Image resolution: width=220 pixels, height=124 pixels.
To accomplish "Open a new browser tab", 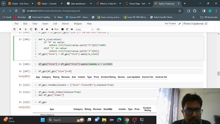I will pyautogui.click(x=185, y=4).
